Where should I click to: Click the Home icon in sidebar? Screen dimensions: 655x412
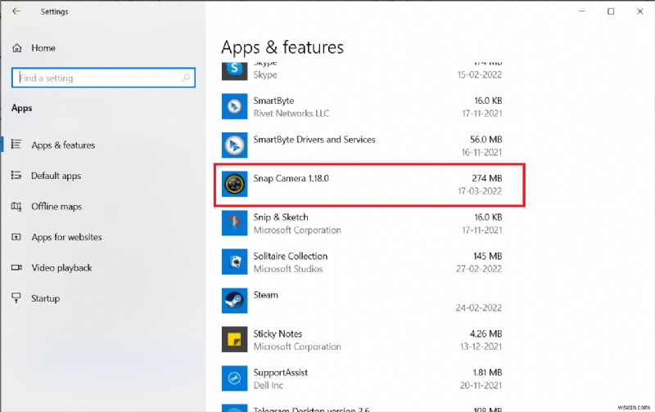[x=16, y=48]
